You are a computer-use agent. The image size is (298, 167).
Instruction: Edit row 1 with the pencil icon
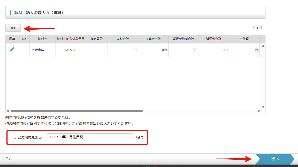pos(12,49)
